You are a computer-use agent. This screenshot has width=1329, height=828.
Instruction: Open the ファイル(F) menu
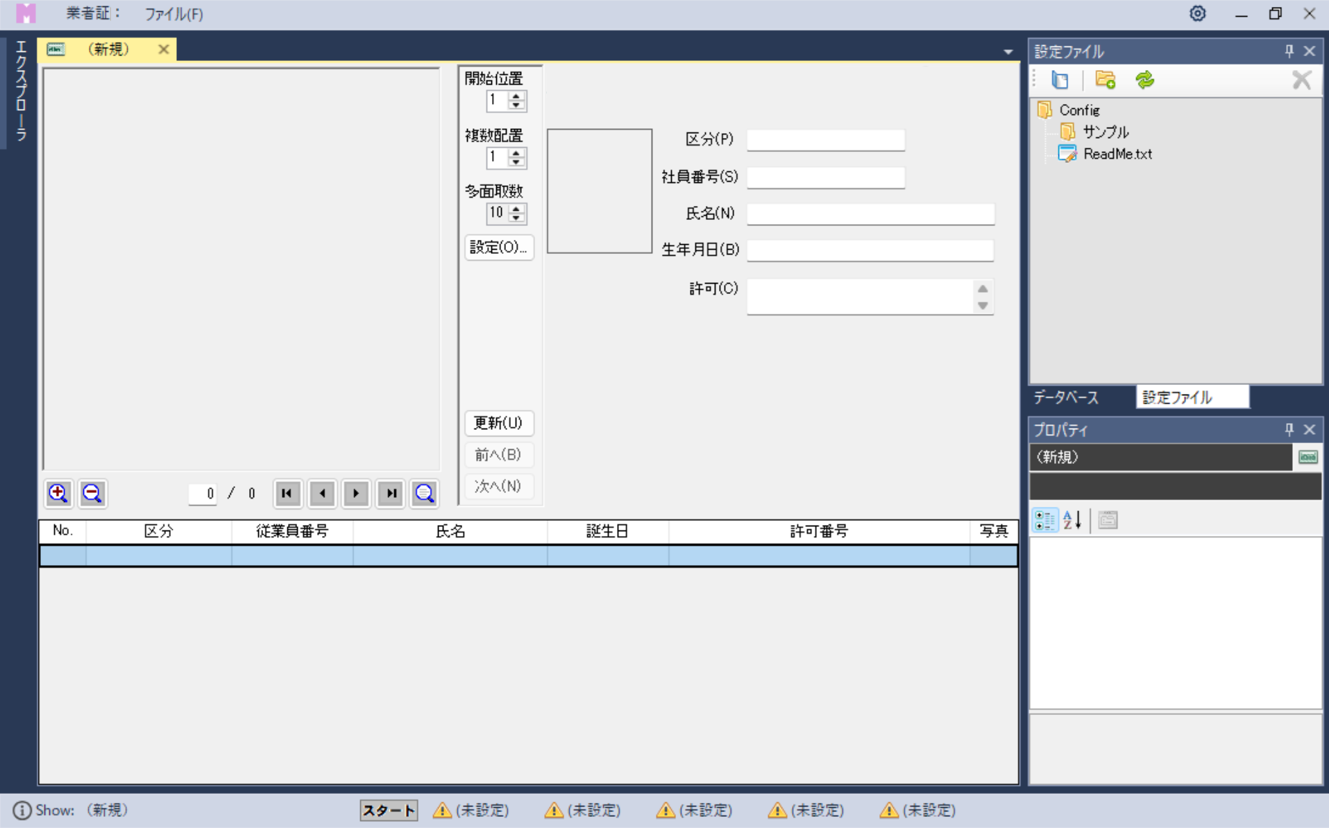[x=174, y=14]
